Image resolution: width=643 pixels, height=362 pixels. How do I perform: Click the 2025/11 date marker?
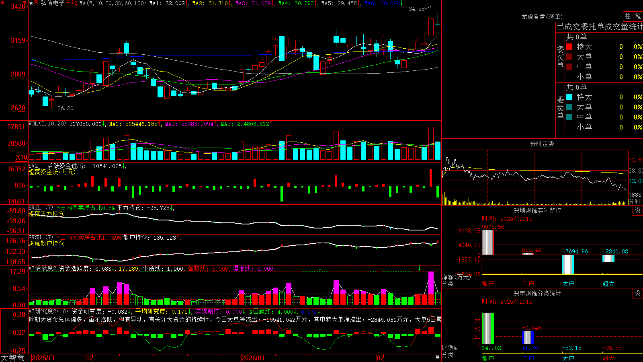coord(43,358)
